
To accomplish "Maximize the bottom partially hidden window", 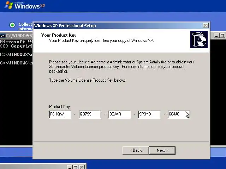I will [75, 167].
